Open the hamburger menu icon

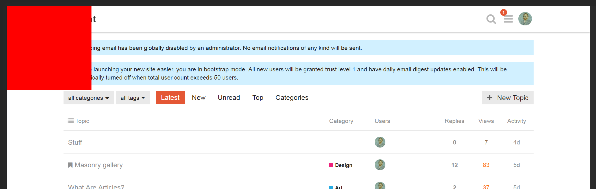coord(508,19)
